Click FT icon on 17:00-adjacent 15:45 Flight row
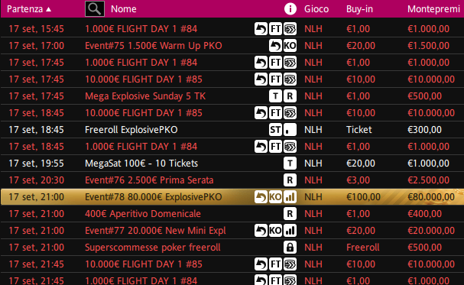Image resolution: width=464 pixels, height=285 pixels. (275, 29)
